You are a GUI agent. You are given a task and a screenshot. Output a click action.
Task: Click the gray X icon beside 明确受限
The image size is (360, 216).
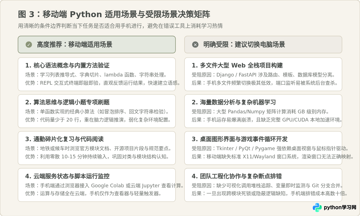195,44
